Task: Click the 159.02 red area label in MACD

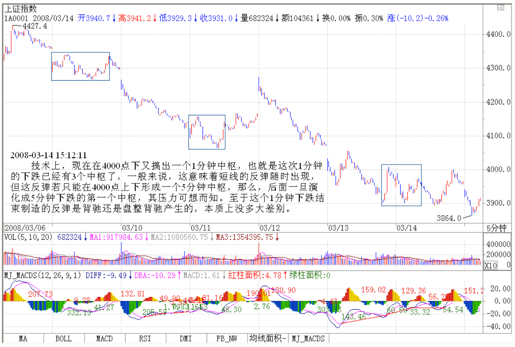Action: tap(374, 290)
